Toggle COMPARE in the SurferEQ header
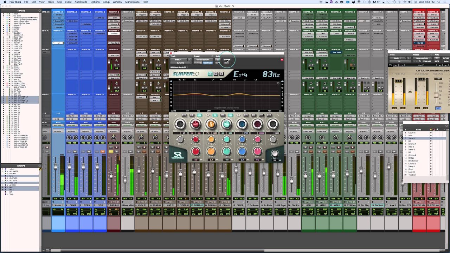450x253 pixels. coord(208,63)
